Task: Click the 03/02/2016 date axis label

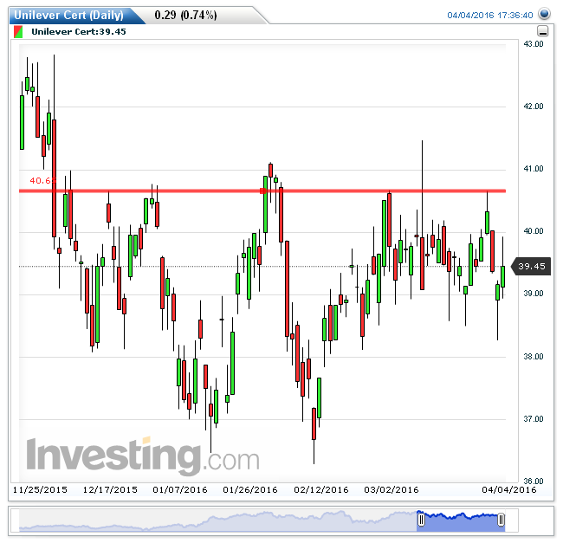Action: click(392, 490)
